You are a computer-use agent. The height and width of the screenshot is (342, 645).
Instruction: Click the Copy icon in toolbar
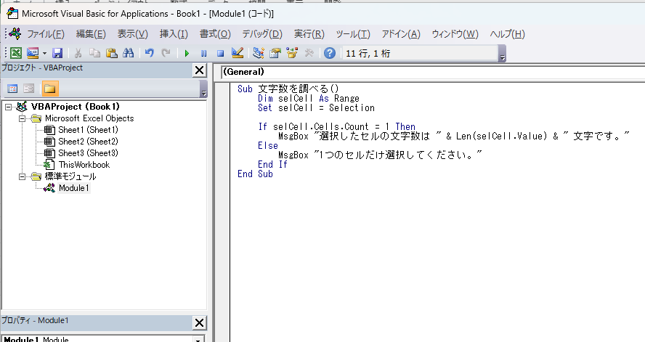click(x=94, y=53)
